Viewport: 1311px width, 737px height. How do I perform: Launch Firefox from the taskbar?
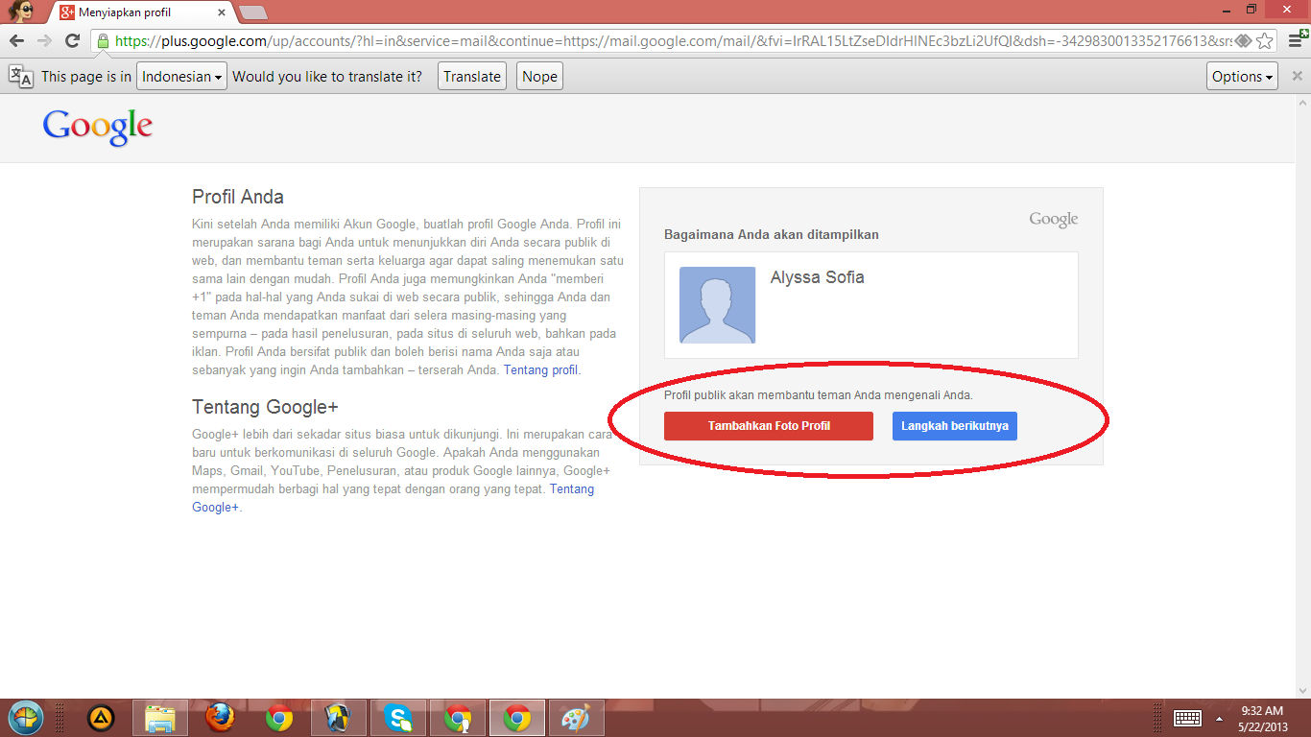point(220,718)
